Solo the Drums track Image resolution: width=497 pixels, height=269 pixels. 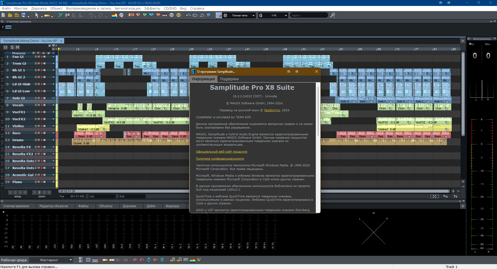pos(36,140)
